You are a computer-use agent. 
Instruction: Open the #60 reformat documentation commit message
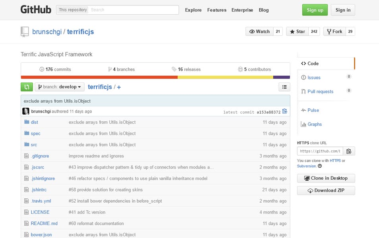click(96, 223)
